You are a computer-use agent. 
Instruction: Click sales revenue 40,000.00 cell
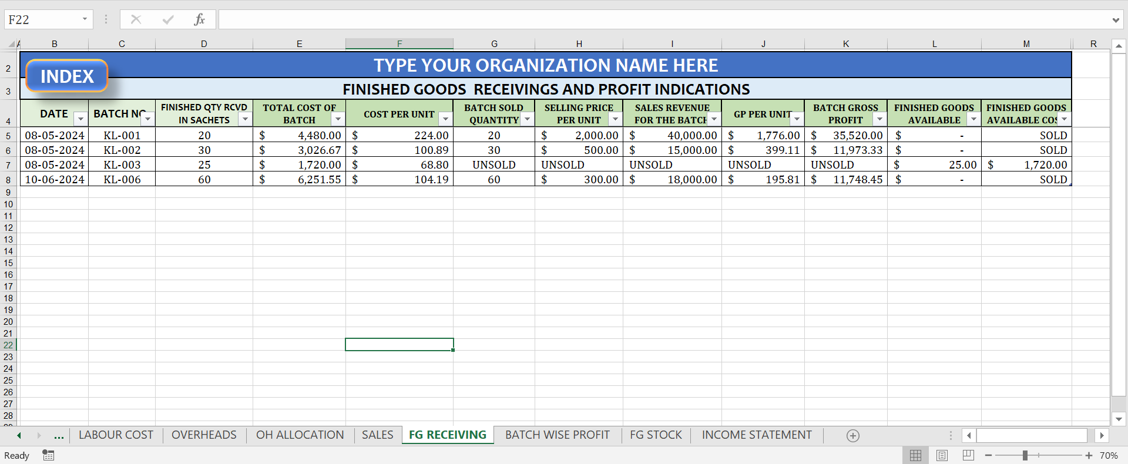coord(672,135)
